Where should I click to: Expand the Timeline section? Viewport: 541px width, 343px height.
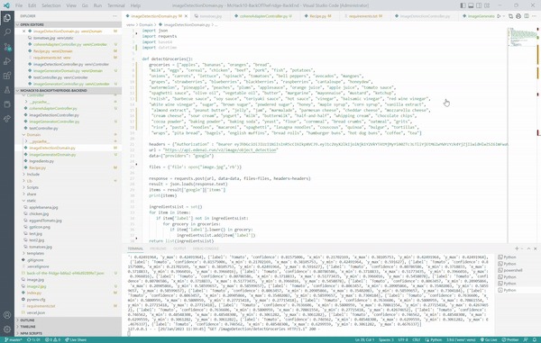point(69,327)
